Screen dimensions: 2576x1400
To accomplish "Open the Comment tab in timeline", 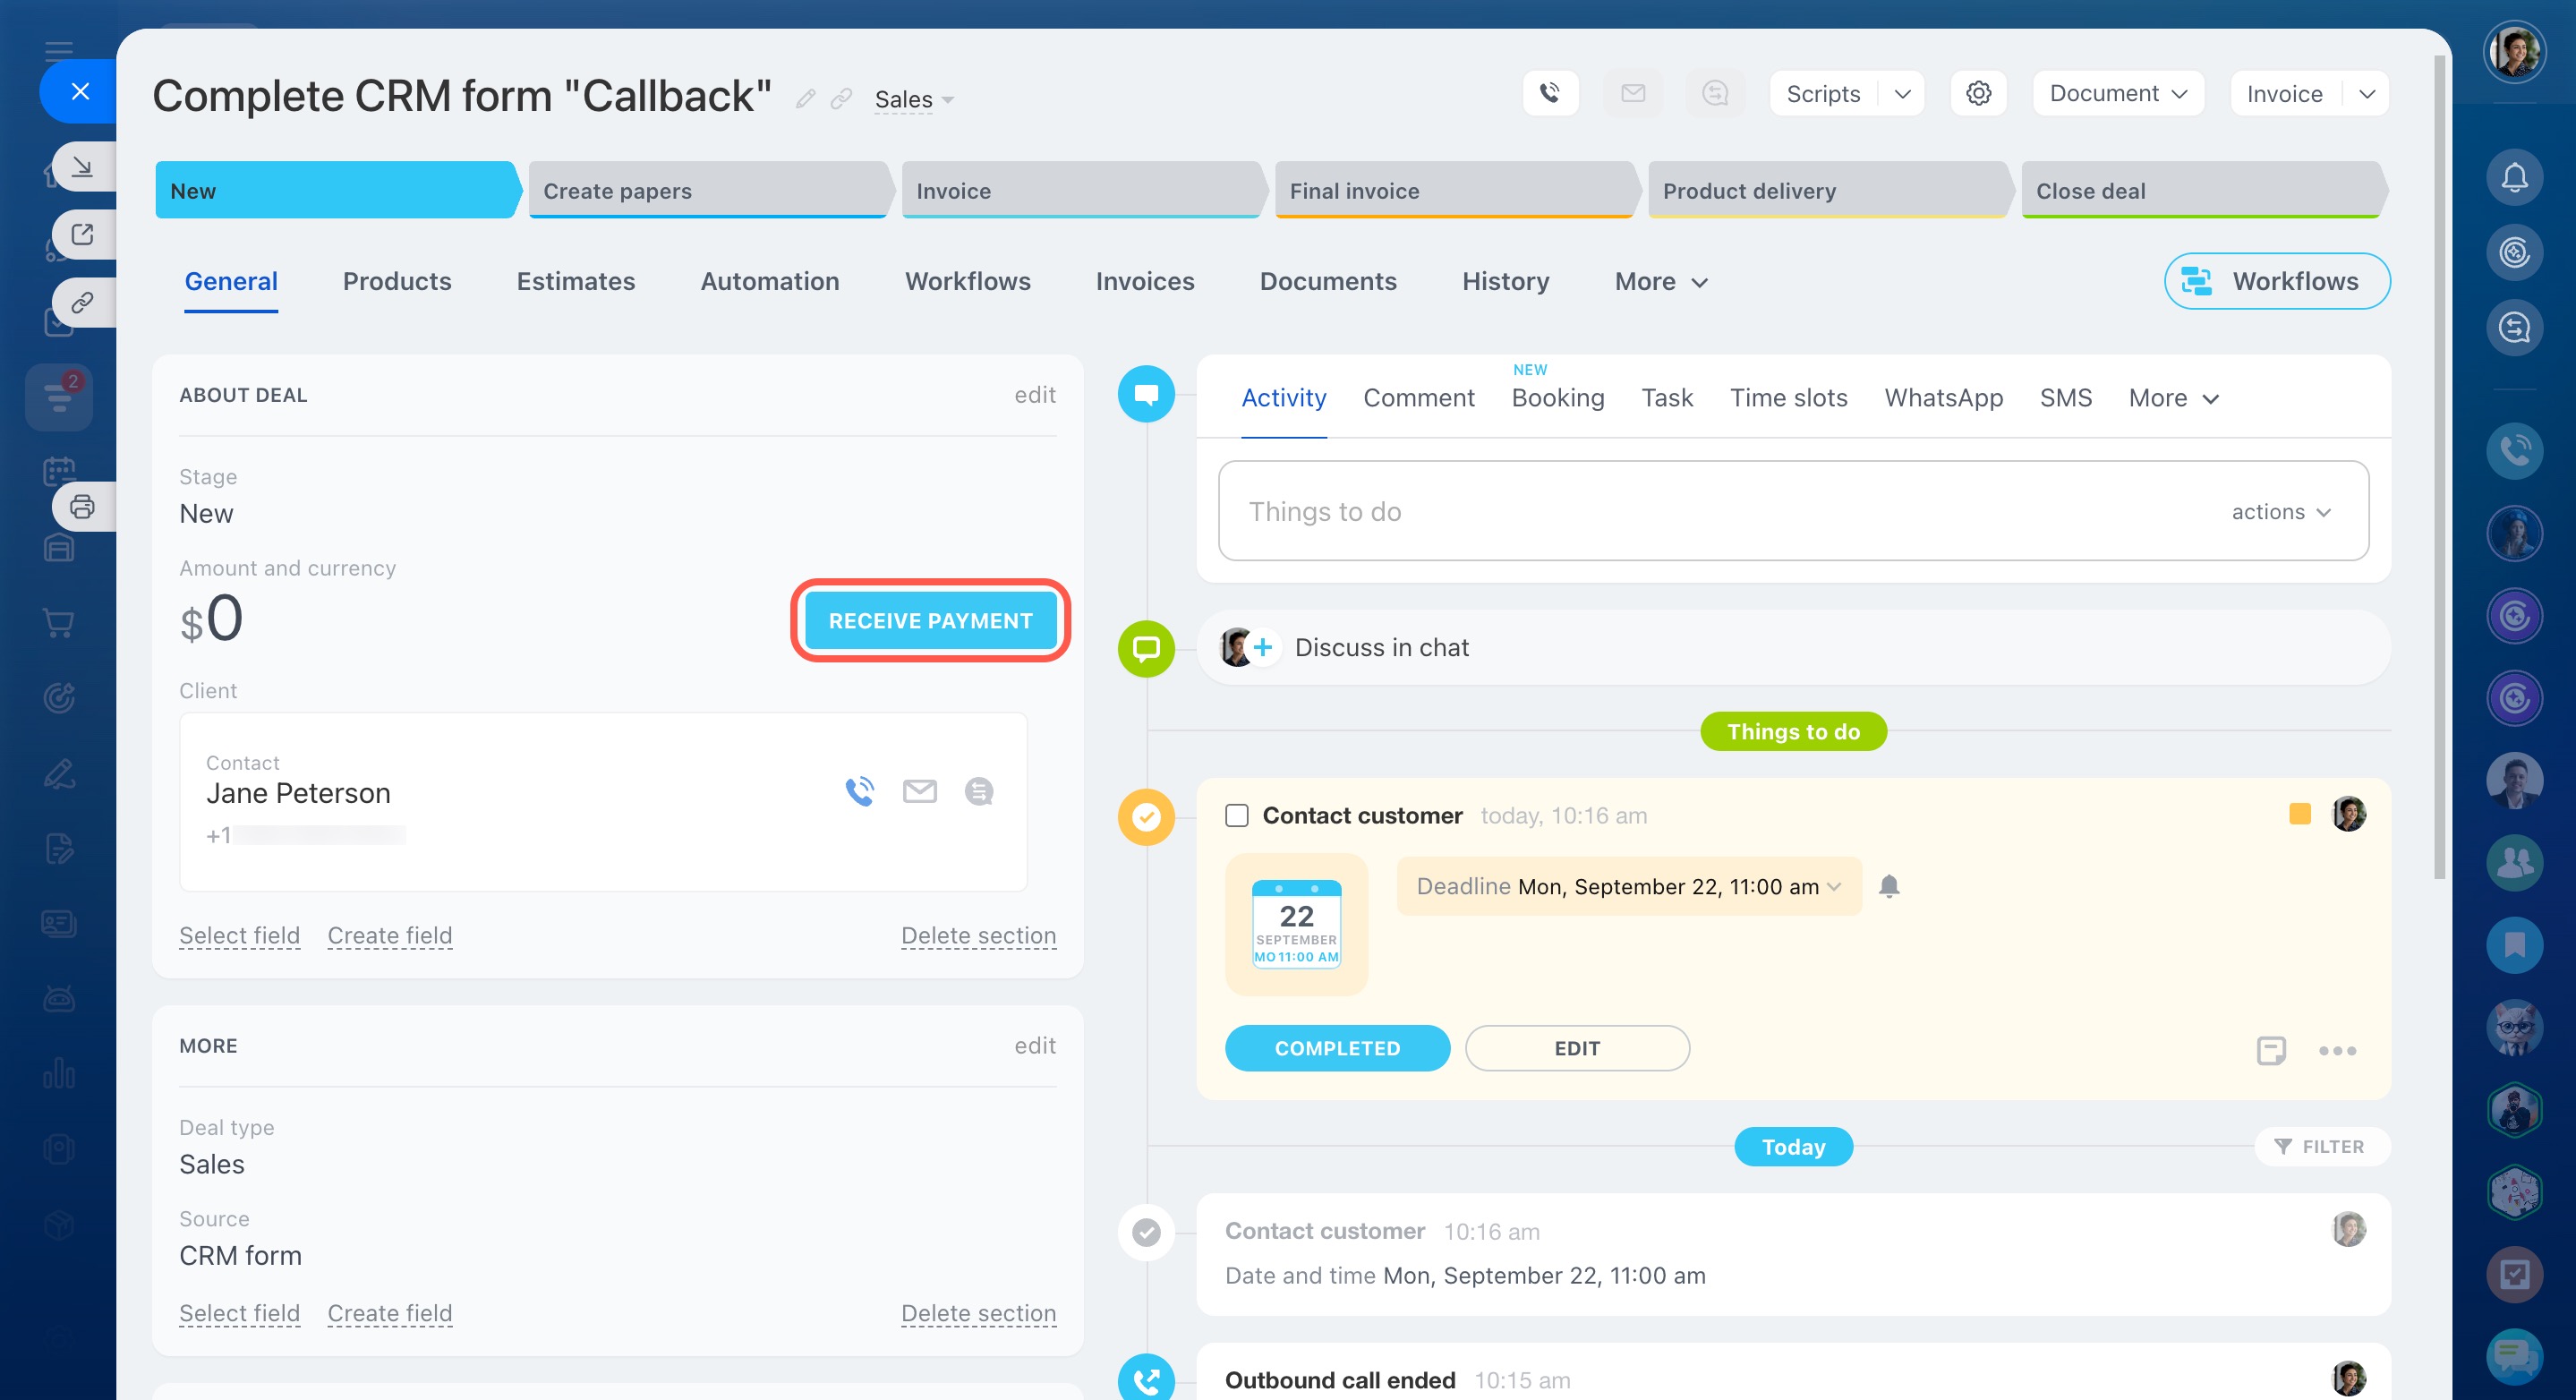I will click(x=1418, y=398).
